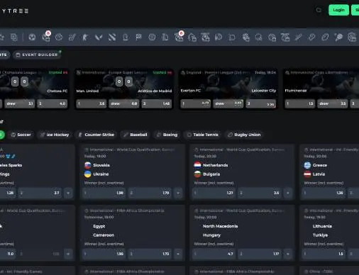Image resolution: width=359 pixels, height=275 pixels.
Task: Open the Man. United featured match card
Action: click(x=124, y=89)
